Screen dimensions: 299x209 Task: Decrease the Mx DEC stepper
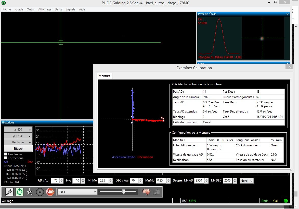click(235, 182)
